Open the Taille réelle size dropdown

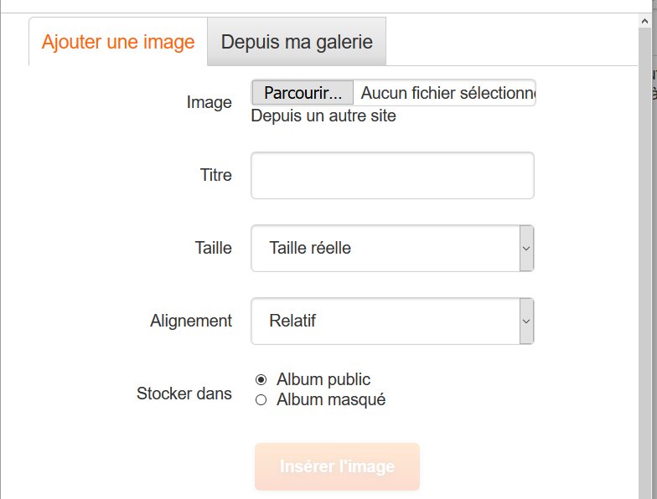[x=385, y=248]
